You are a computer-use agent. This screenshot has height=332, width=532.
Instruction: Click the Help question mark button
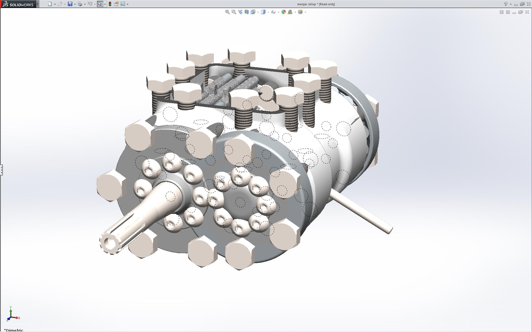click(x=506, y=4)
